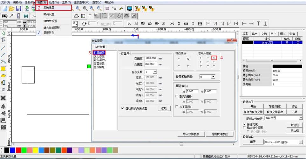Click the 走边框 button
This screenshot has height=159, width=306.
click(295, 130)
